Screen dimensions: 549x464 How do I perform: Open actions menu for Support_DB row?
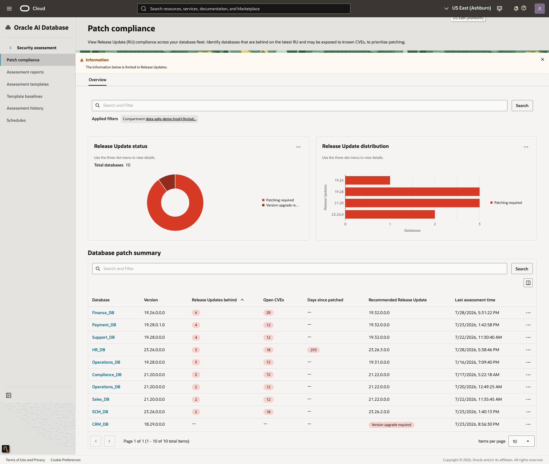coord(528,337)
